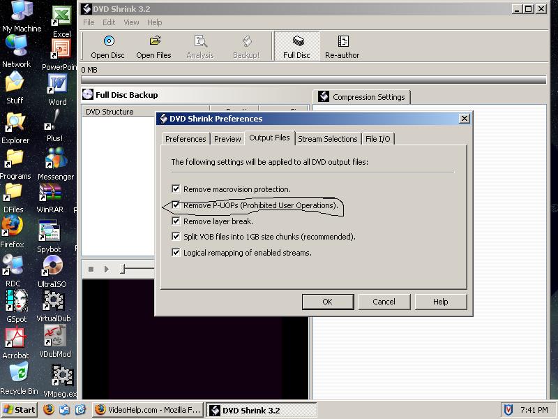
Task: Click the Analysis toolbar button
Action: 200,47
